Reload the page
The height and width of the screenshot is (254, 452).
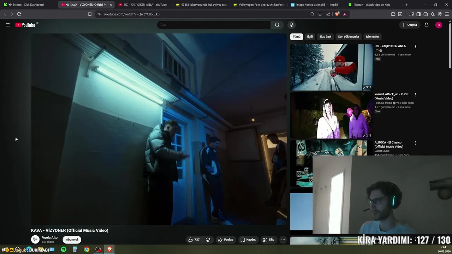pos(19,14)
